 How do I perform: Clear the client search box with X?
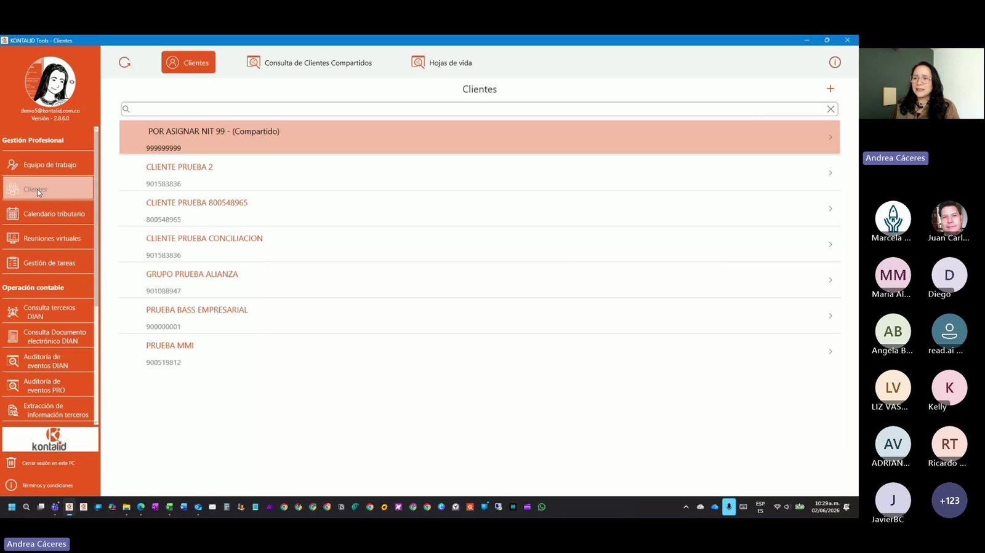pyautogui.click(x=830, y=109)
